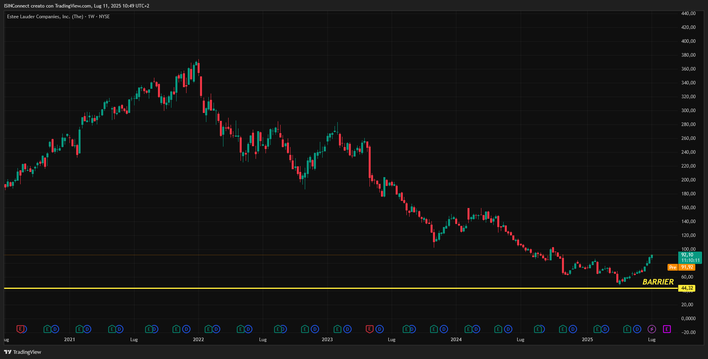Click last dividend marker before 2021 label

click(x=55, y=329)
